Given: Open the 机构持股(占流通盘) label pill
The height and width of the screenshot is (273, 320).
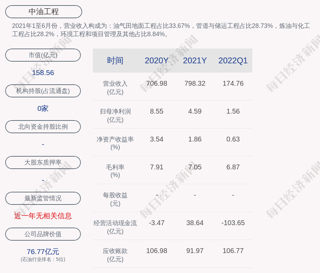Looking at the screenshot, I should pos(43,91).
